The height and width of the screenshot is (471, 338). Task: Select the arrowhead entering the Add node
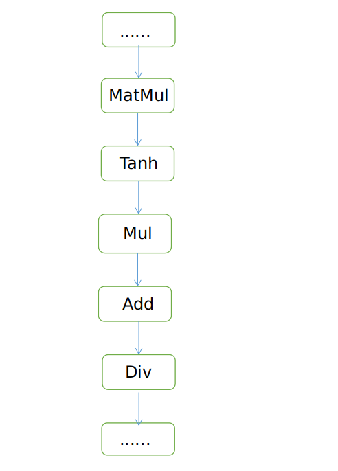point(137,283)
